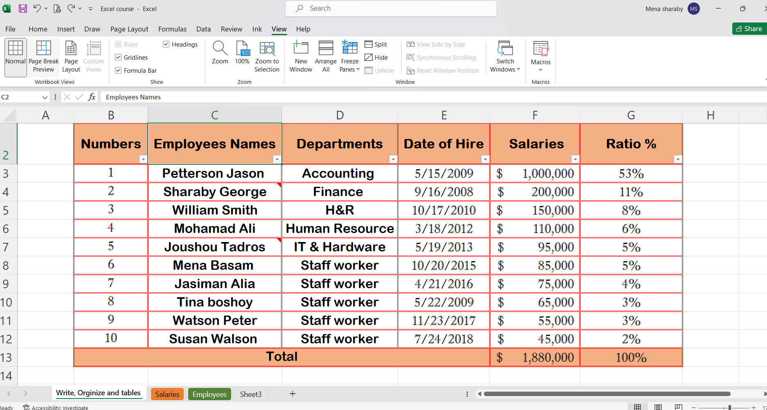Viewport: 767px width, 410px height.
Task: Click the Undo arrow icon
Action: pos(37,8)
